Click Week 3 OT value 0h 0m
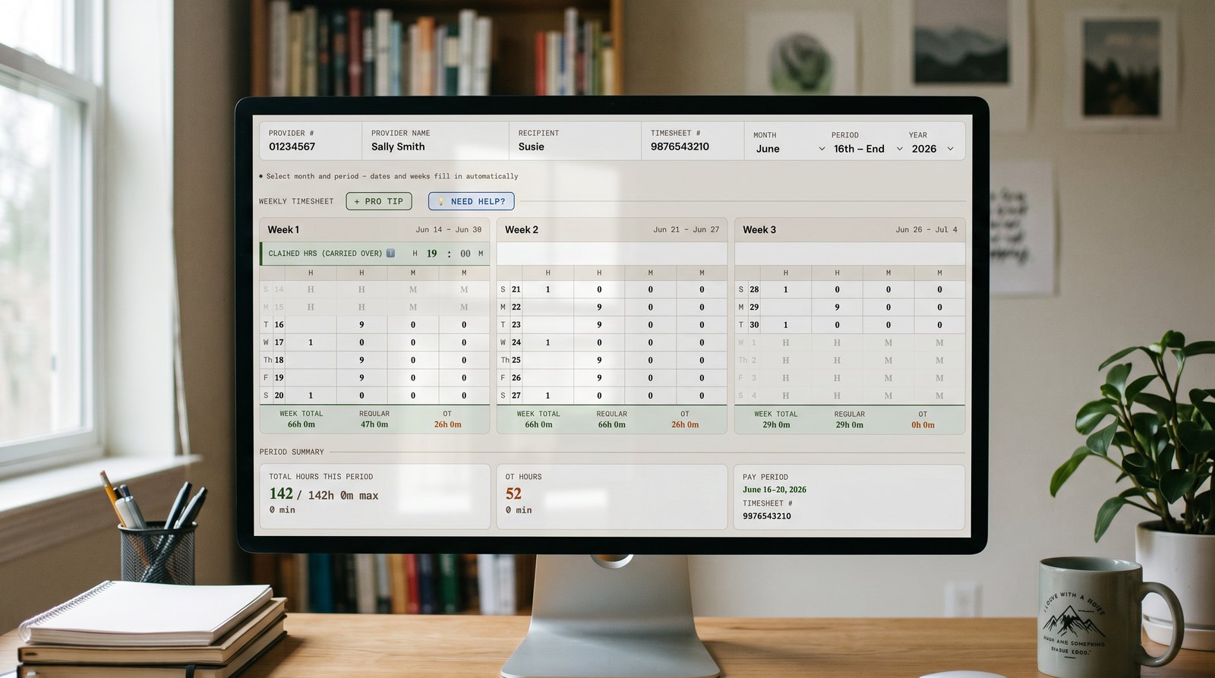Screen dimensions: 1215x678 (923, 425)
